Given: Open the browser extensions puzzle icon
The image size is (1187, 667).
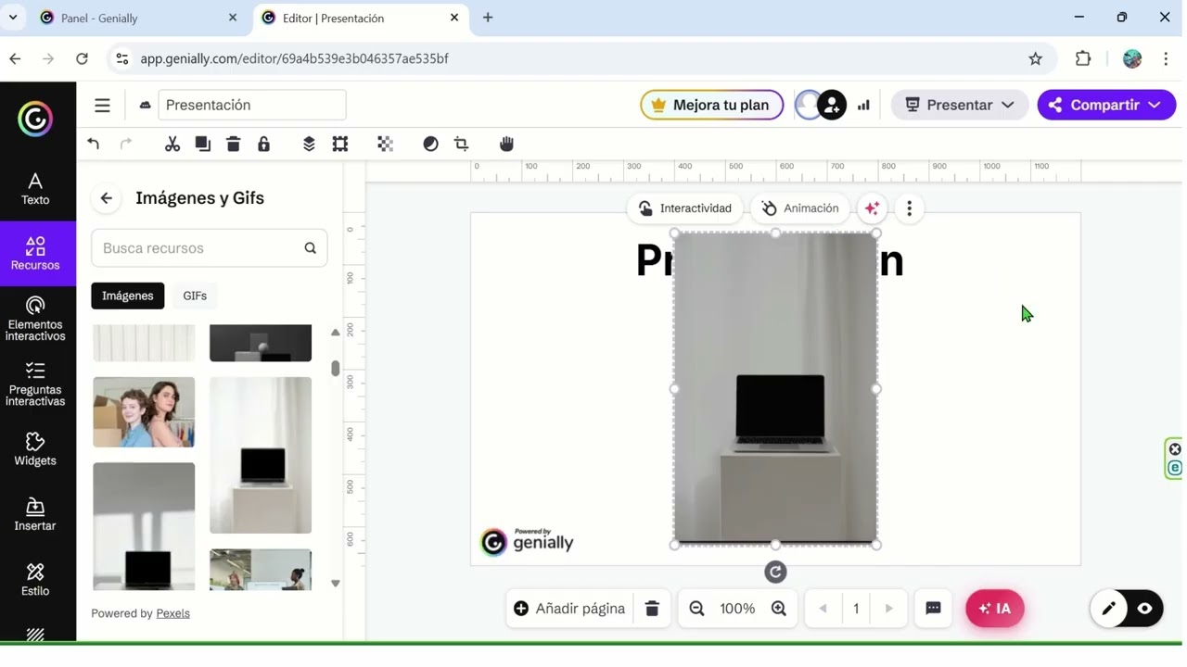Looking at the screenshot, I should (x=1083, y=58).
